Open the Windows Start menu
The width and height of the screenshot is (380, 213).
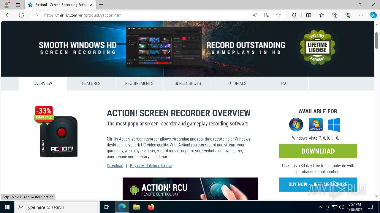pos(7,207)
